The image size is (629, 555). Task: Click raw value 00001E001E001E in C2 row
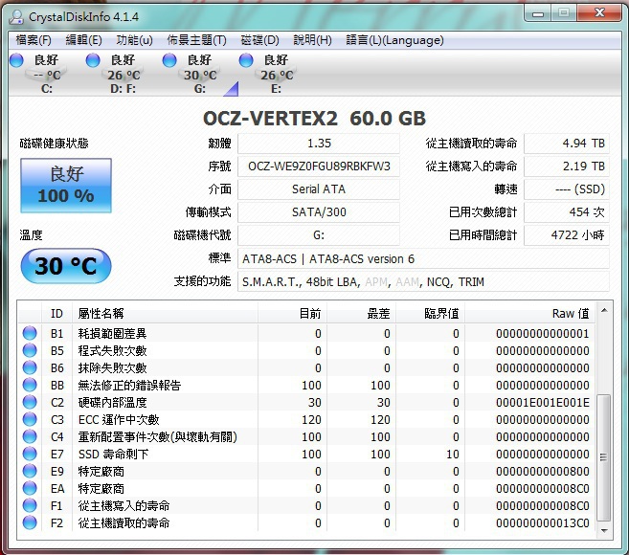click(x=542, y=402)
